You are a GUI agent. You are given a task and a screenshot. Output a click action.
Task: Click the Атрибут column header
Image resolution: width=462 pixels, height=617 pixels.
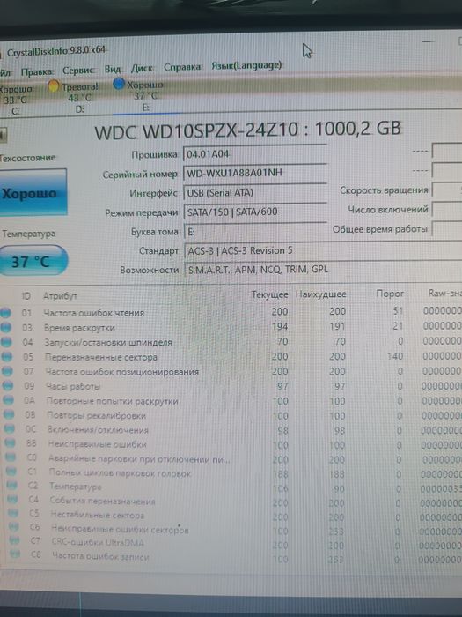[x=60, y=296]
